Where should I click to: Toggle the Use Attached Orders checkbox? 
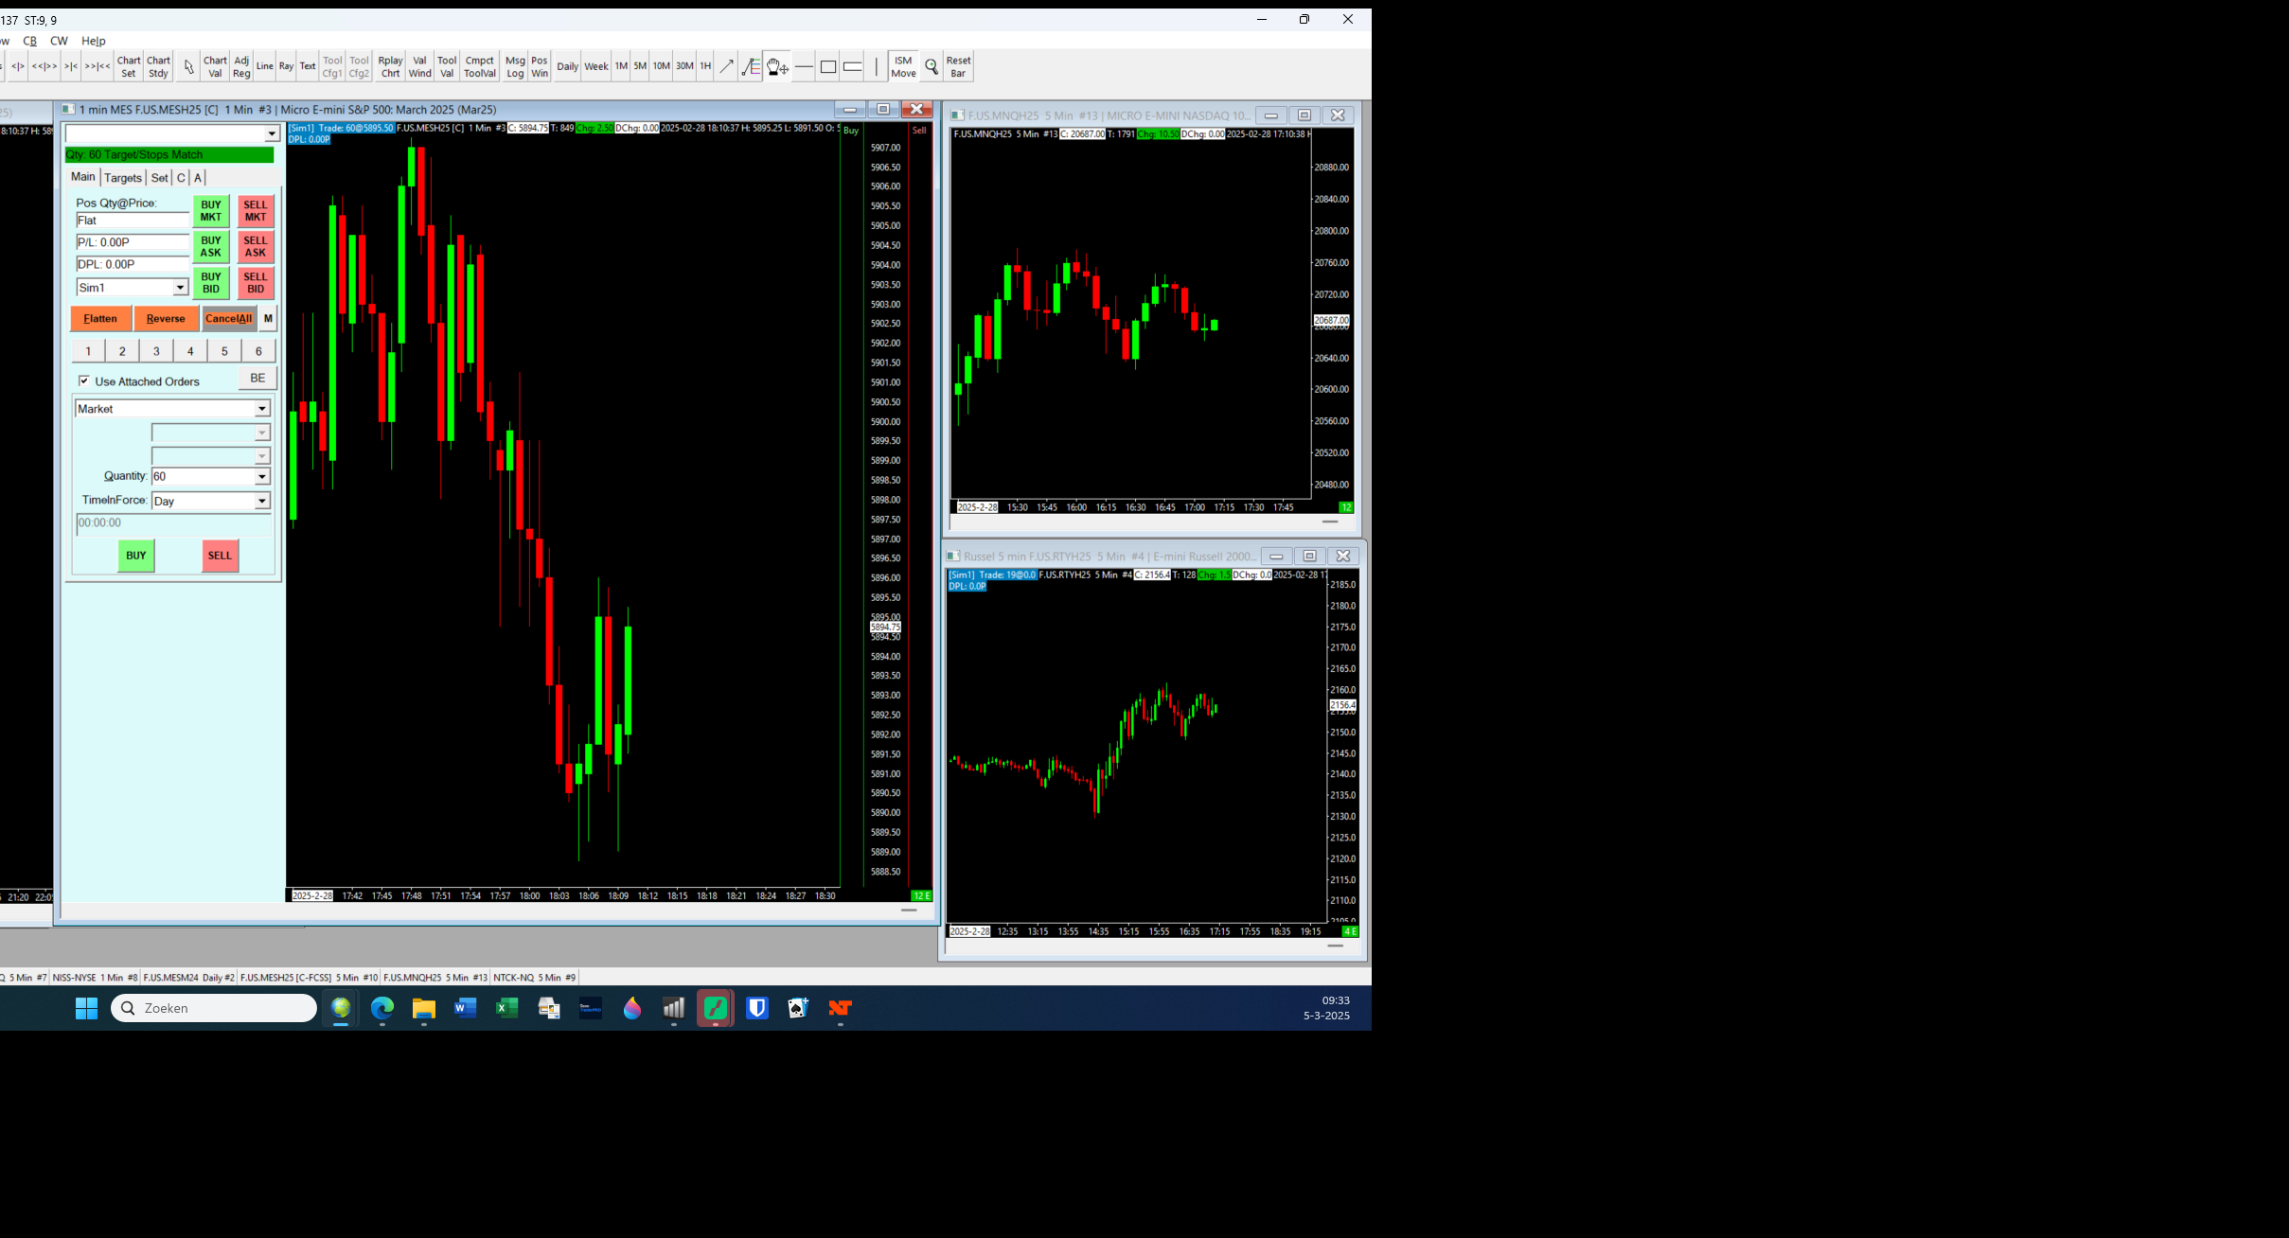tap(84, 380)
